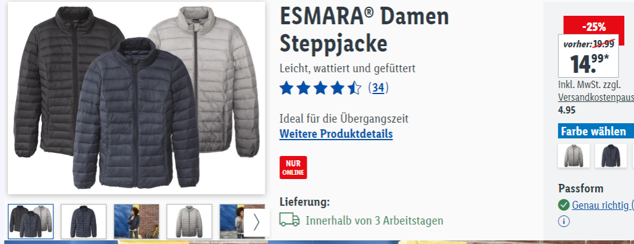The image size is (634, 244).
Task: Select the three-jackets thumbnail
Action: coord(31,222)
